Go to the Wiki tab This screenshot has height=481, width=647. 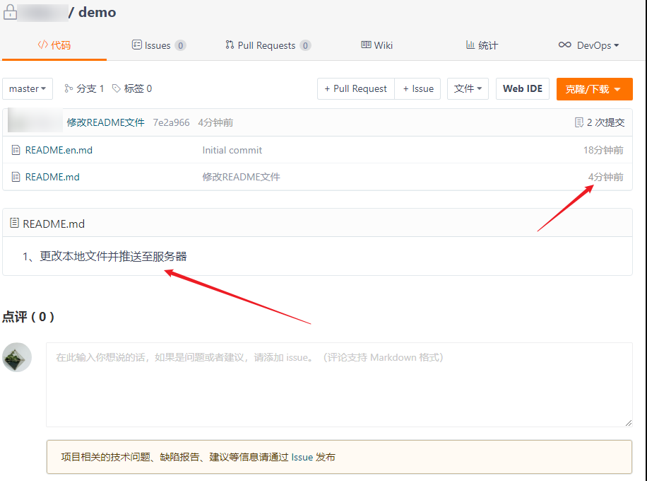click(376, 45)
